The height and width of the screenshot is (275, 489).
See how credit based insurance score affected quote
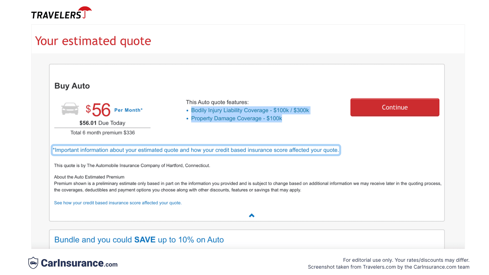coord(118,203)
